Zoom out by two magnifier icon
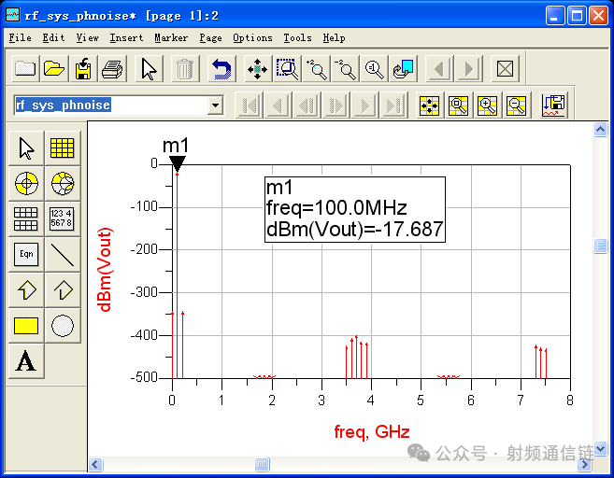Screen dimensions: 614x478 tap(346, 69)
